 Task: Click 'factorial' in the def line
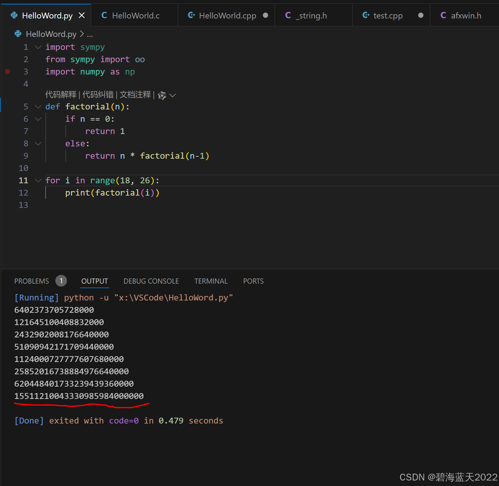[x=87, y=107]
